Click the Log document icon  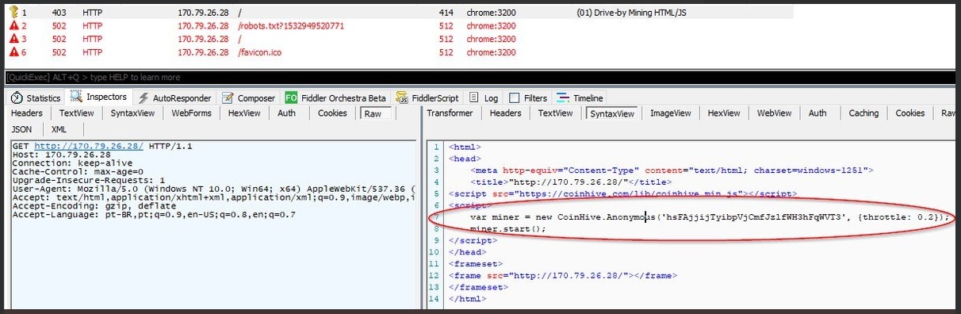[x=474, y=98]
